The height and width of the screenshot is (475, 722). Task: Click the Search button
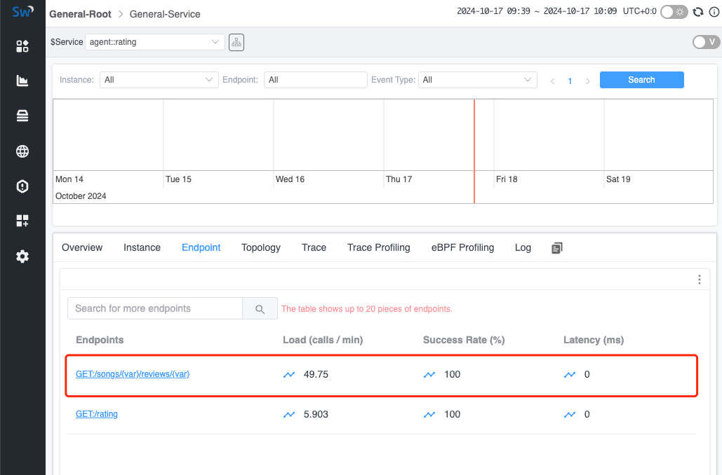coord(641,79)
